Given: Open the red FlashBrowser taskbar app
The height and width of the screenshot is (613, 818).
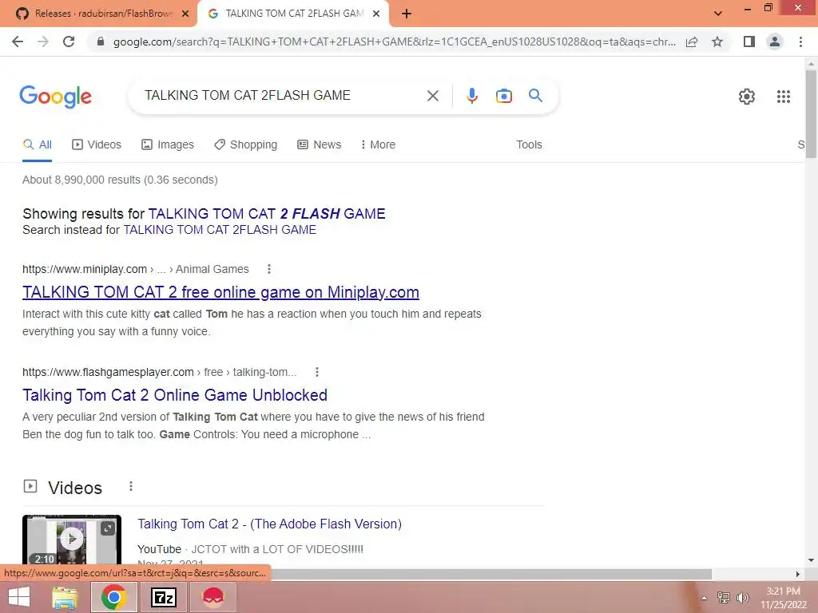Looking at the screenshot, I should tap(212, 597).
